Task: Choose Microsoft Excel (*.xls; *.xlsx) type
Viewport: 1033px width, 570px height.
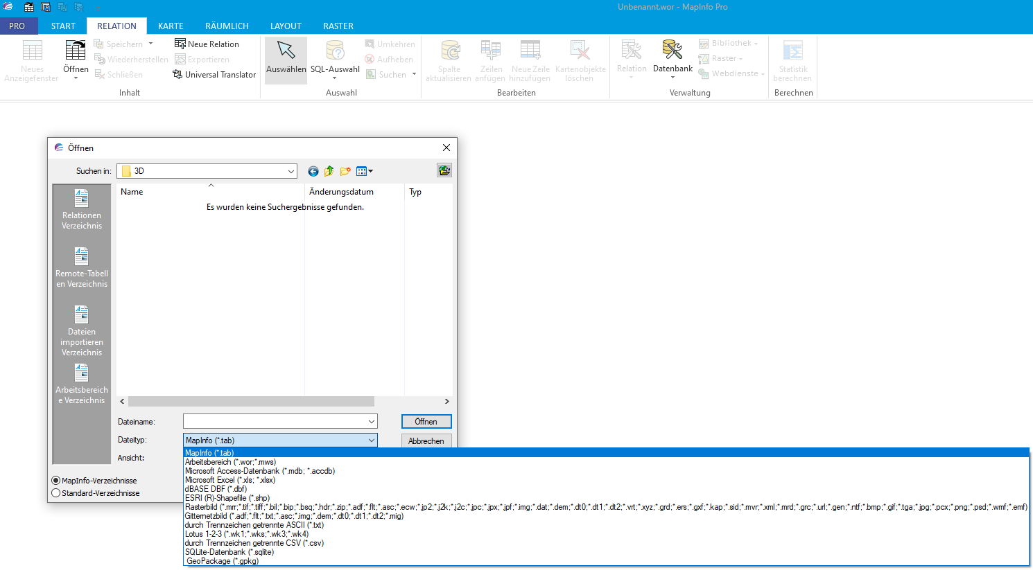Action: (x=607, y=480)
